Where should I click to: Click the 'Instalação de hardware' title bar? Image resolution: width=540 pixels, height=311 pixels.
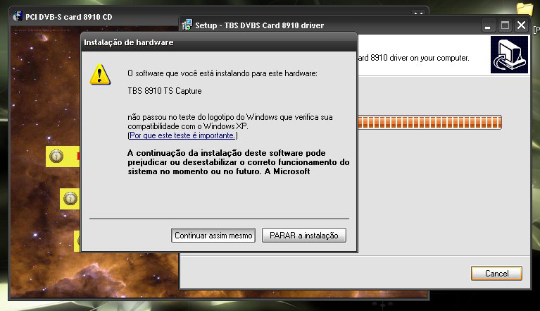click(x=219, y=42)
